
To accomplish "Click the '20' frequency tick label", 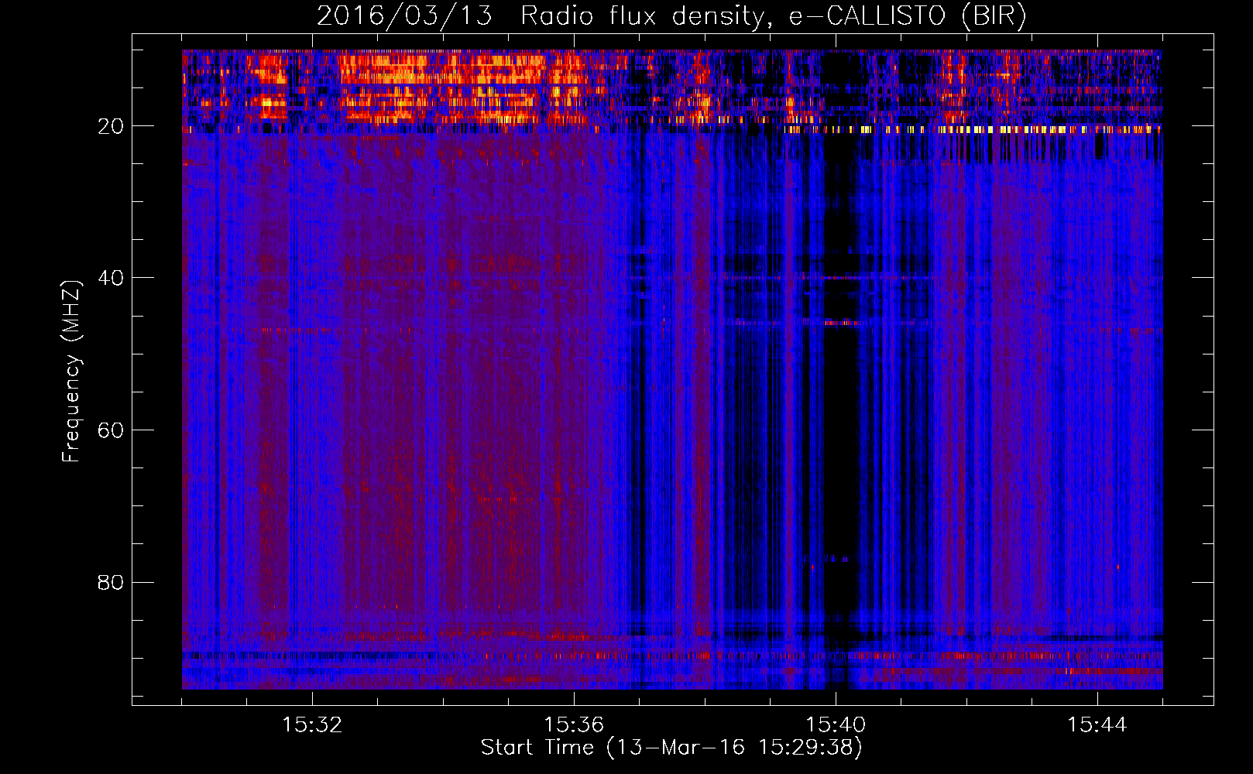I will click(112, 126).
